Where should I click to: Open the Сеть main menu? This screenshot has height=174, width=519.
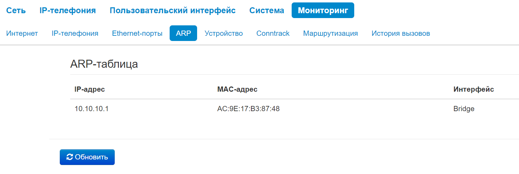(16, 10)
